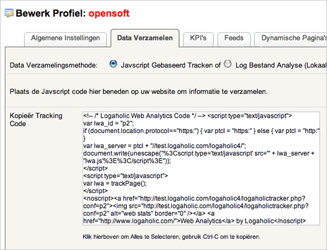Select the Data Verzamelen tab

pyautogui.click(x=145, y=39)
